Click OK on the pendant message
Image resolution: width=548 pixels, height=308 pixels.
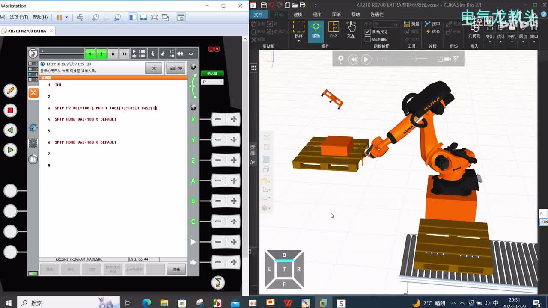(x=153, y=68)
